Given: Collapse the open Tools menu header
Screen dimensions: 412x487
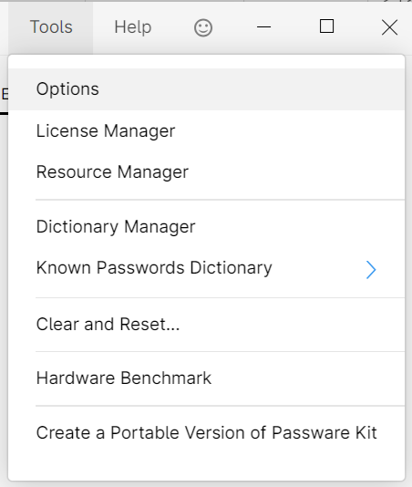Looking at the screenshot, I should point(51,27).
